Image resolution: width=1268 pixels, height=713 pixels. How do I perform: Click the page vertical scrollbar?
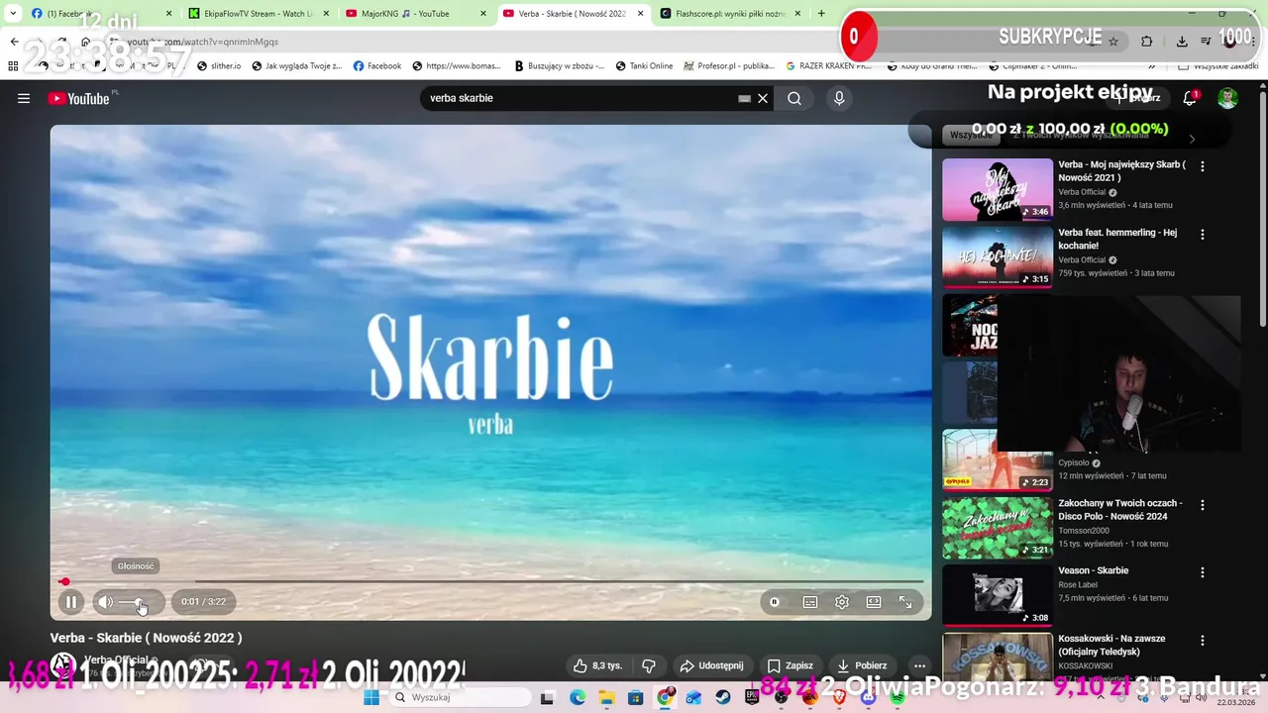pyautogui.click(x=1262, y=208)
